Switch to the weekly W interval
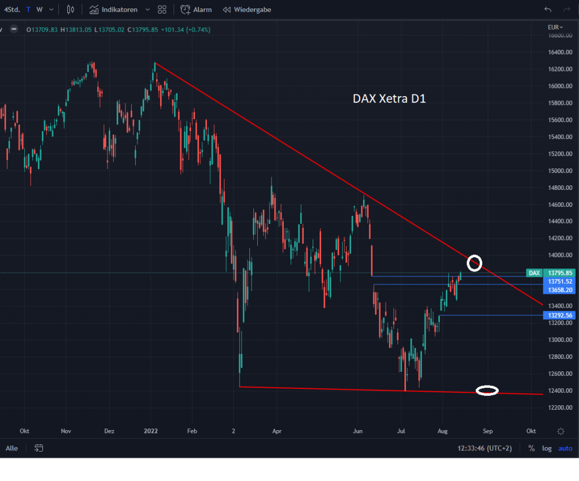 coord(40,10)
